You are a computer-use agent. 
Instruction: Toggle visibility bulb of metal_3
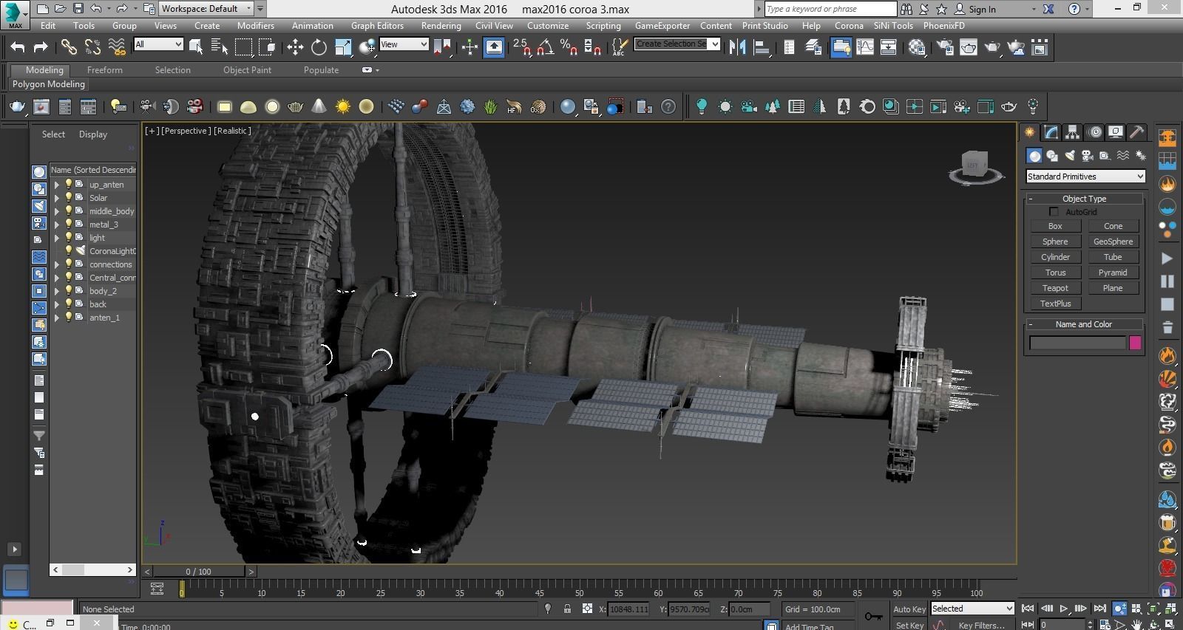69,225
